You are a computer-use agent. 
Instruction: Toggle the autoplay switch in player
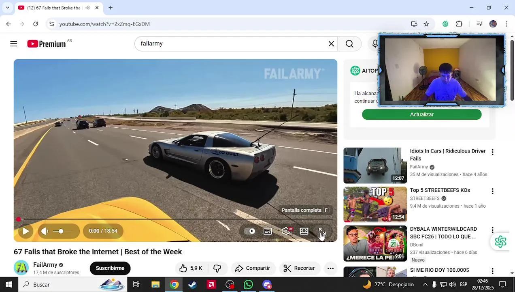coord(250,231)
